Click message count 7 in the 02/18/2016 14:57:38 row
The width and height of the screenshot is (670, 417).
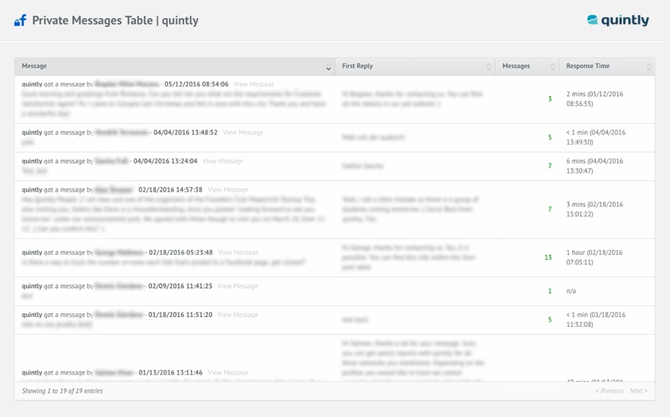(x=550, y=209)
